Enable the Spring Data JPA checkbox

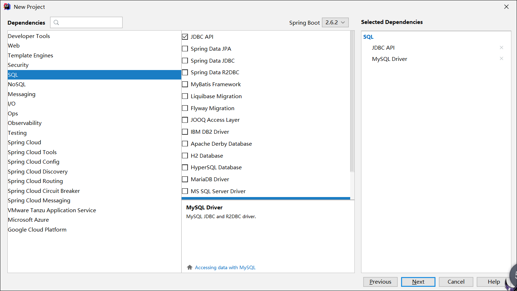[185, 49]
